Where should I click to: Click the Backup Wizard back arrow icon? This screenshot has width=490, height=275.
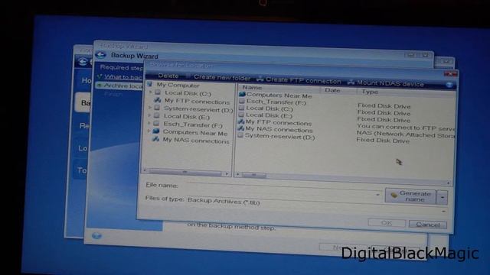tap(100, 55)
